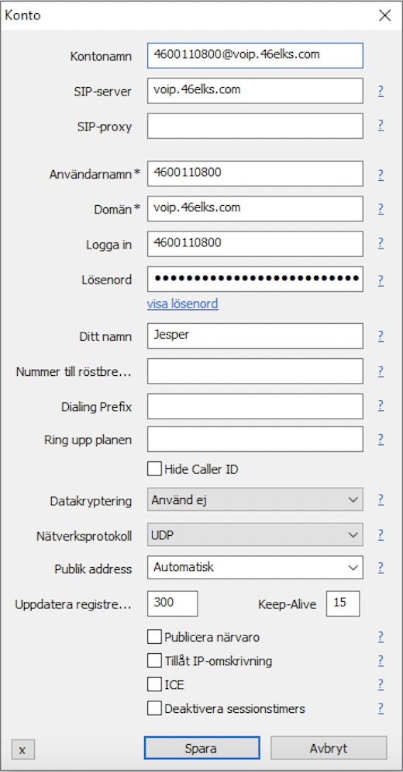403x772 pixels.
Task: Open help for SIP-proxy field
Action: click(381, 126)
